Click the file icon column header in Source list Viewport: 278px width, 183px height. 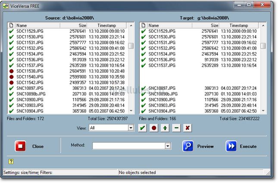pyautogui.click(x=12, y=25)
